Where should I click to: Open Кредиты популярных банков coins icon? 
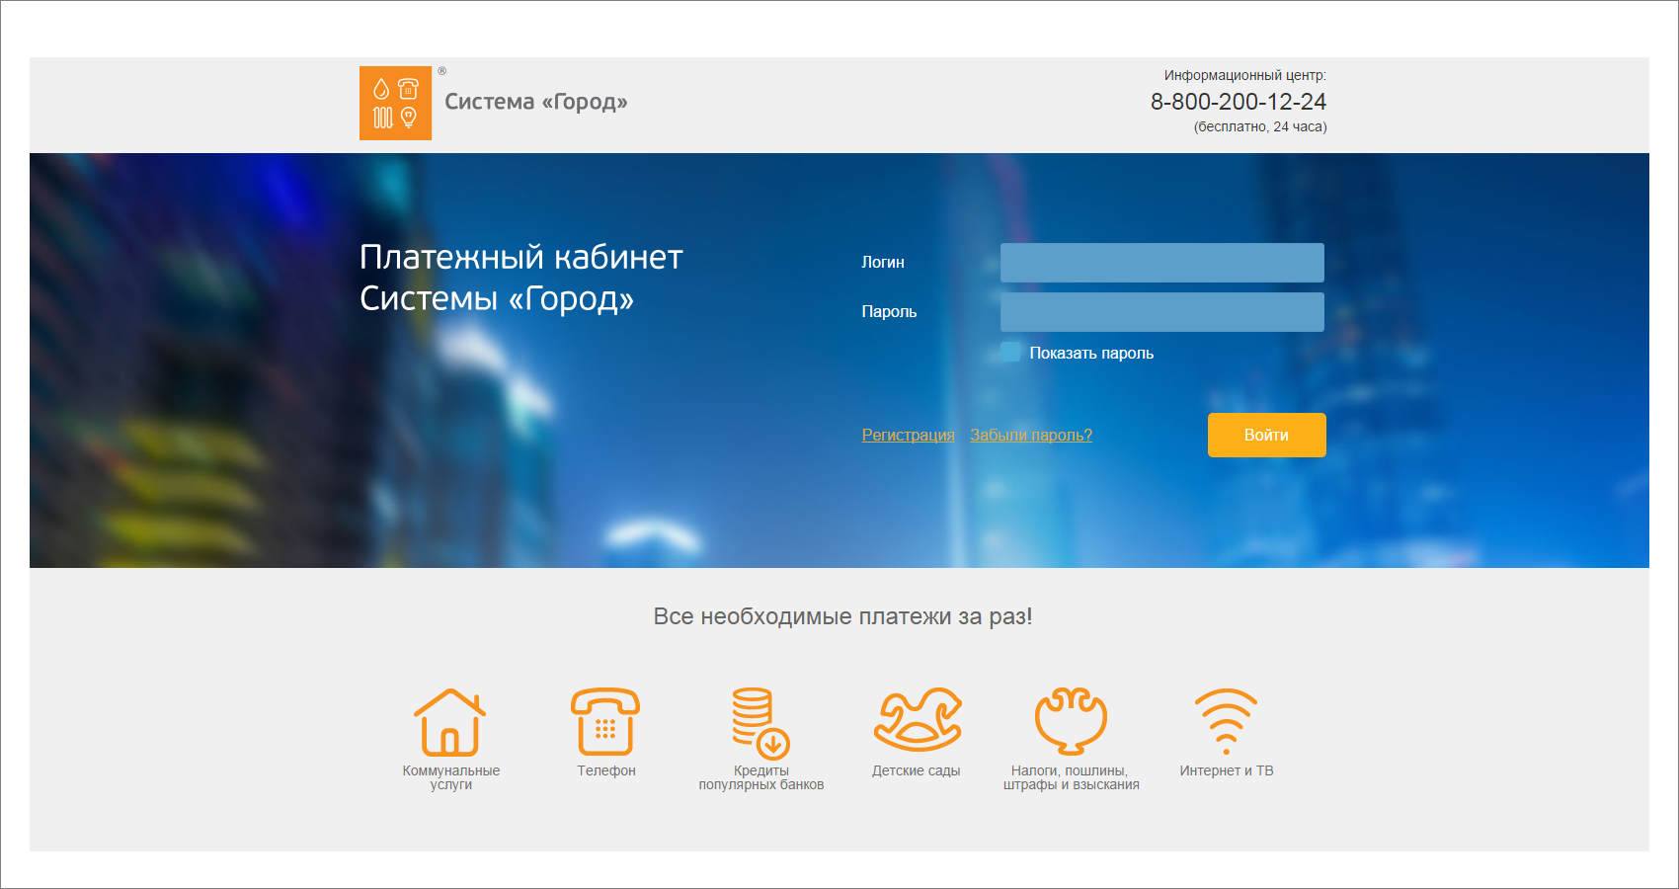point(760,723)
